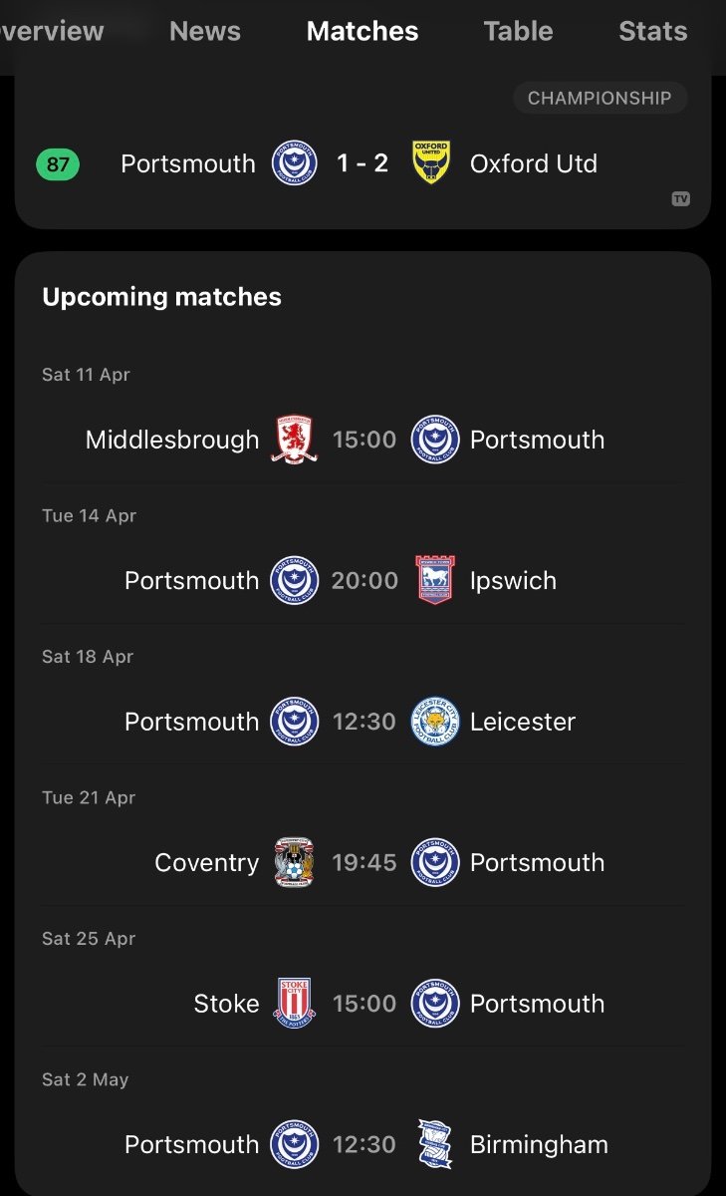Tap the Stoke City crest
726x1196 pixels.
294,1004
